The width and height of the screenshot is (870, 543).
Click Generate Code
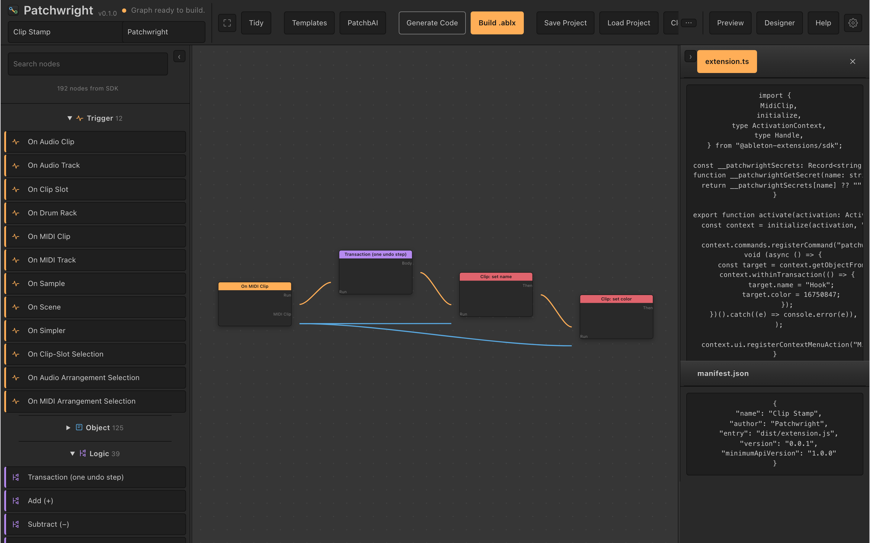(x=432, y=23)
